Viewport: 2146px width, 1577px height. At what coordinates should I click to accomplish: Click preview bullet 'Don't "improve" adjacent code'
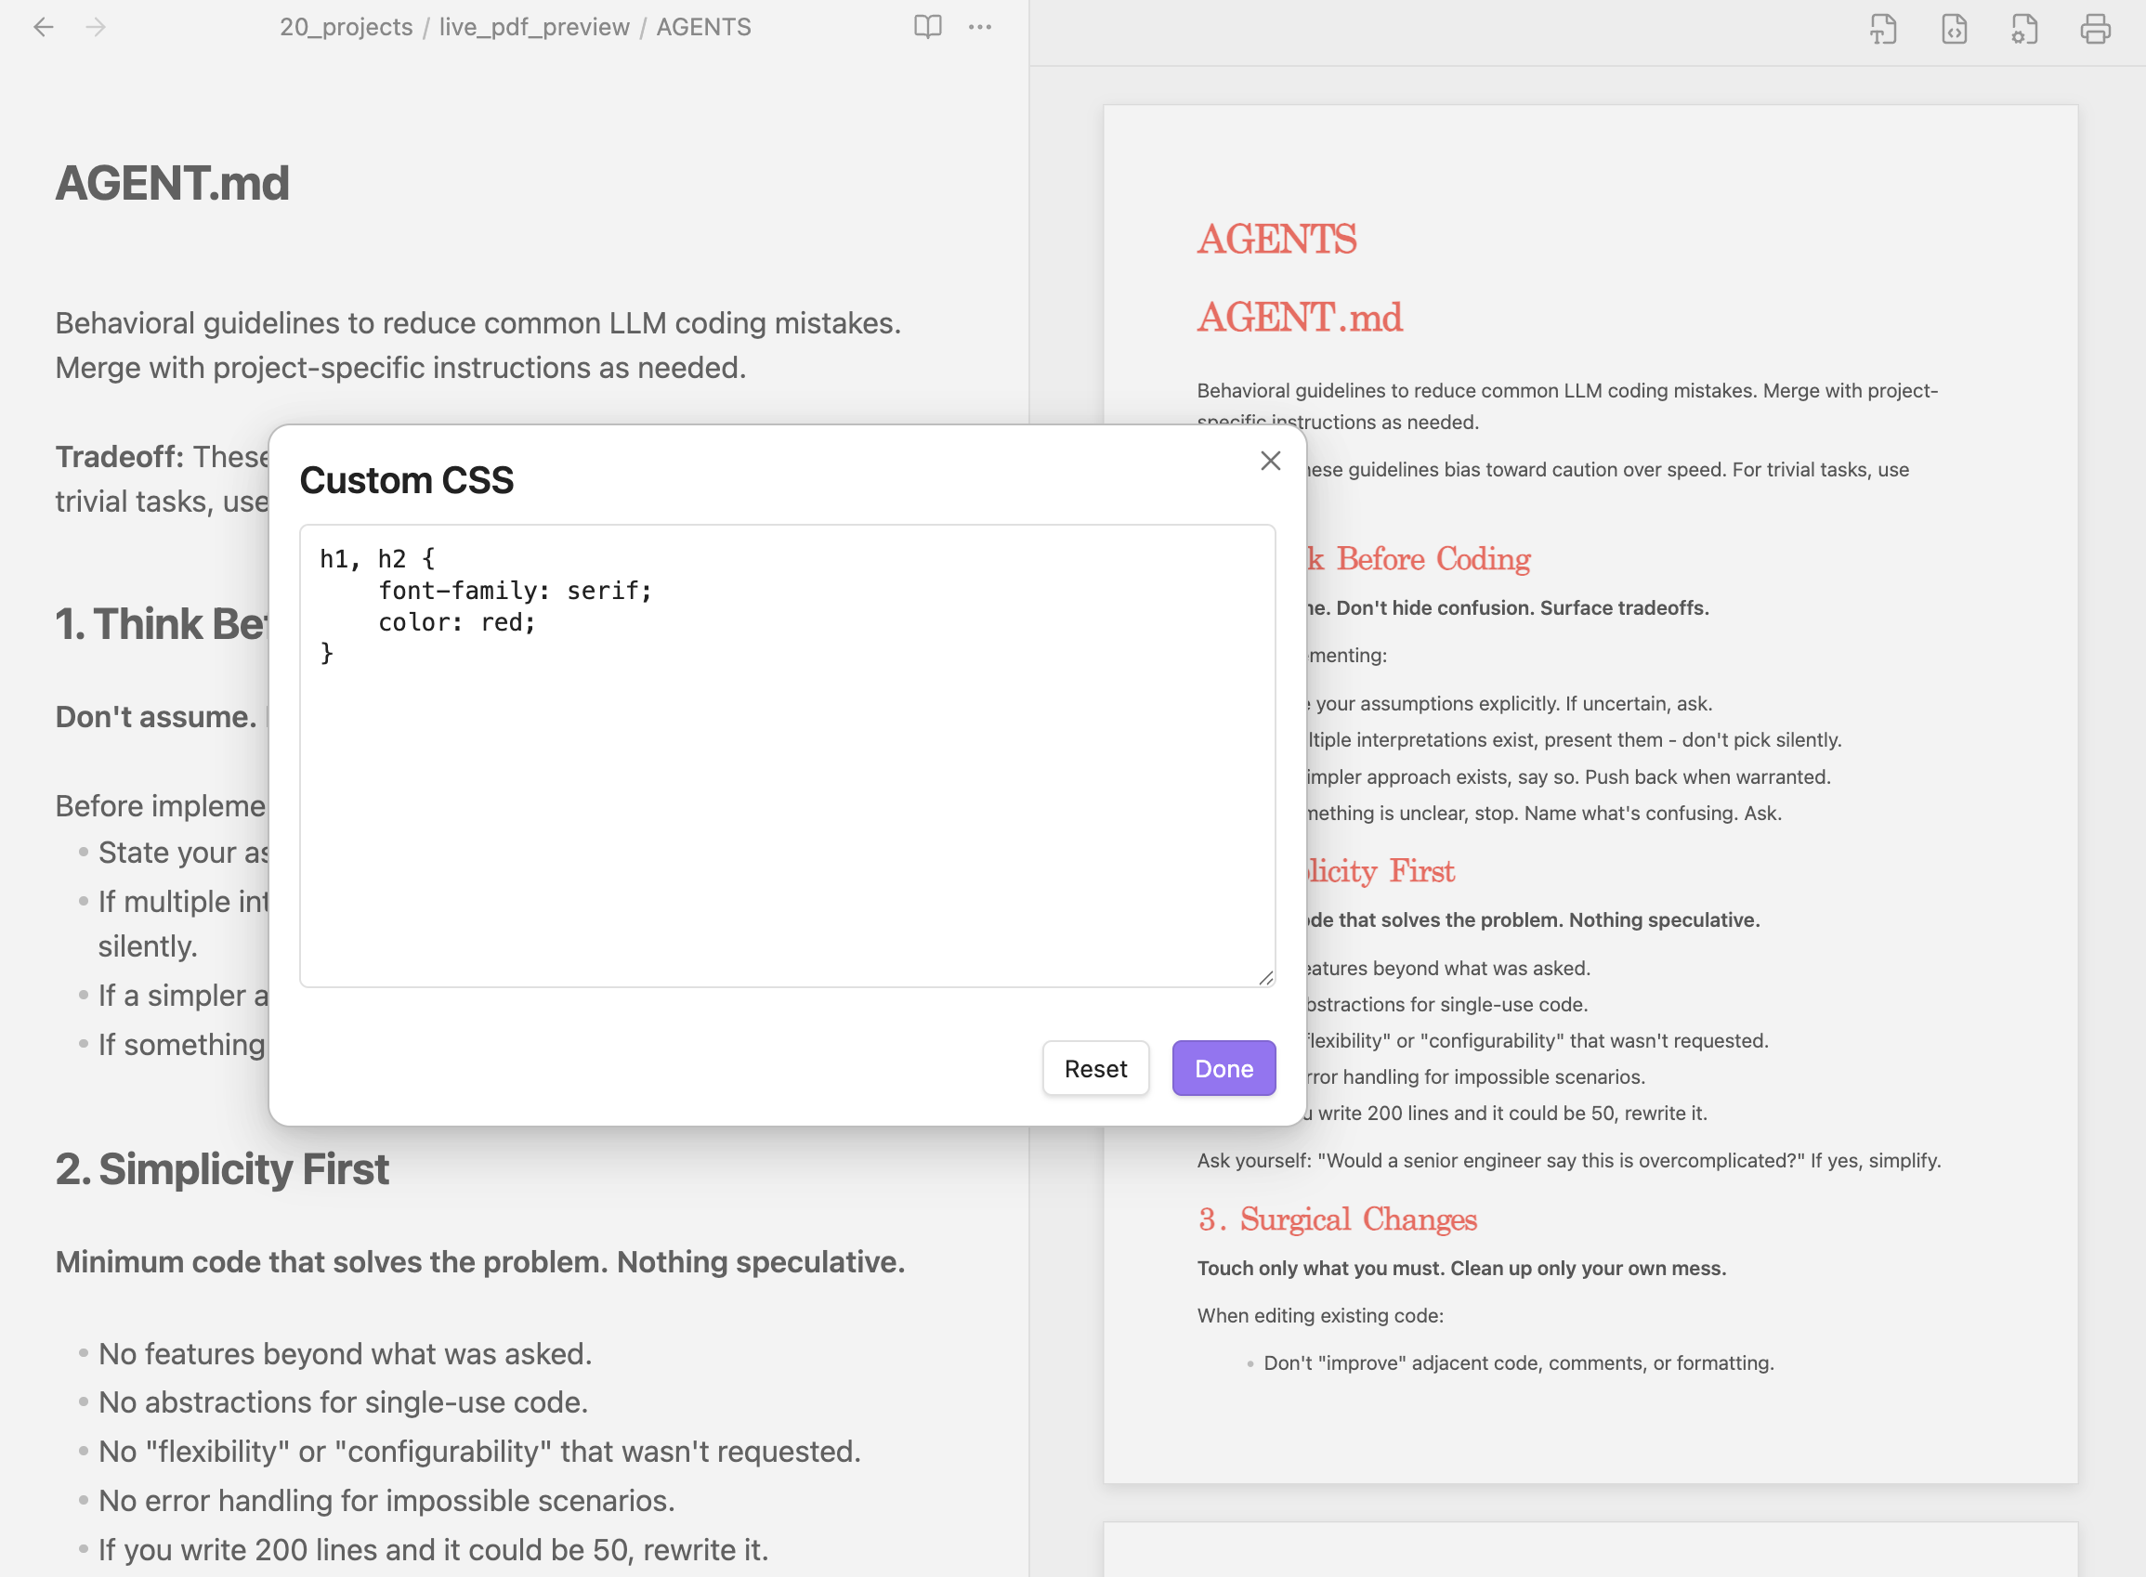[1519, 1362]
